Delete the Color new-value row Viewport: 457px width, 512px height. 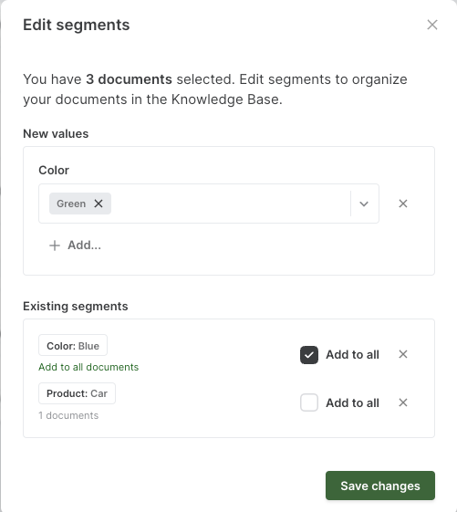(403, 204)
